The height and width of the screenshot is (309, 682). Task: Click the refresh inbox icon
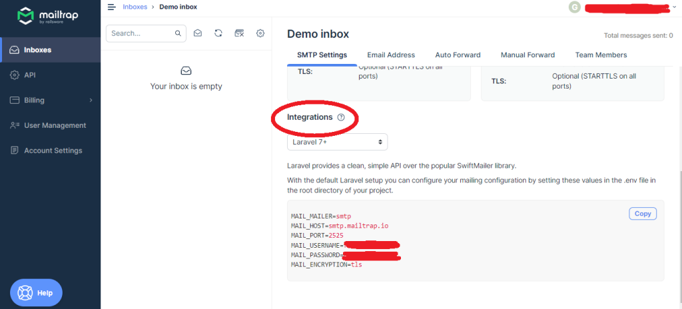pos(218,33)
